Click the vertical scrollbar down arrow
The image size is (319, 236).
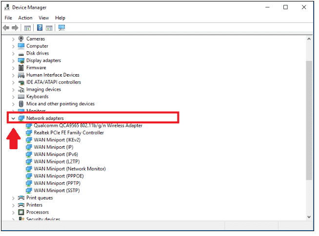(x=308, y=216)
